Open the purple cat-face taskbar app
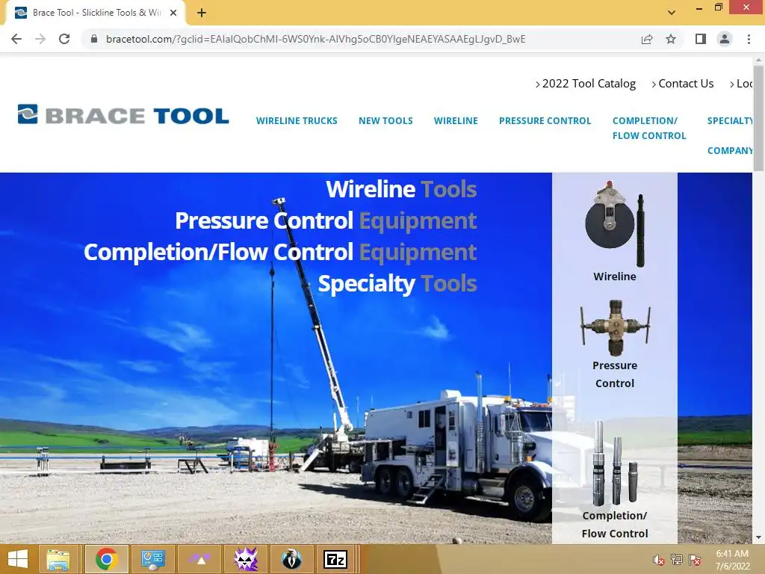The width and height of the screenshot is (765, 574). [x=245, y=559]
